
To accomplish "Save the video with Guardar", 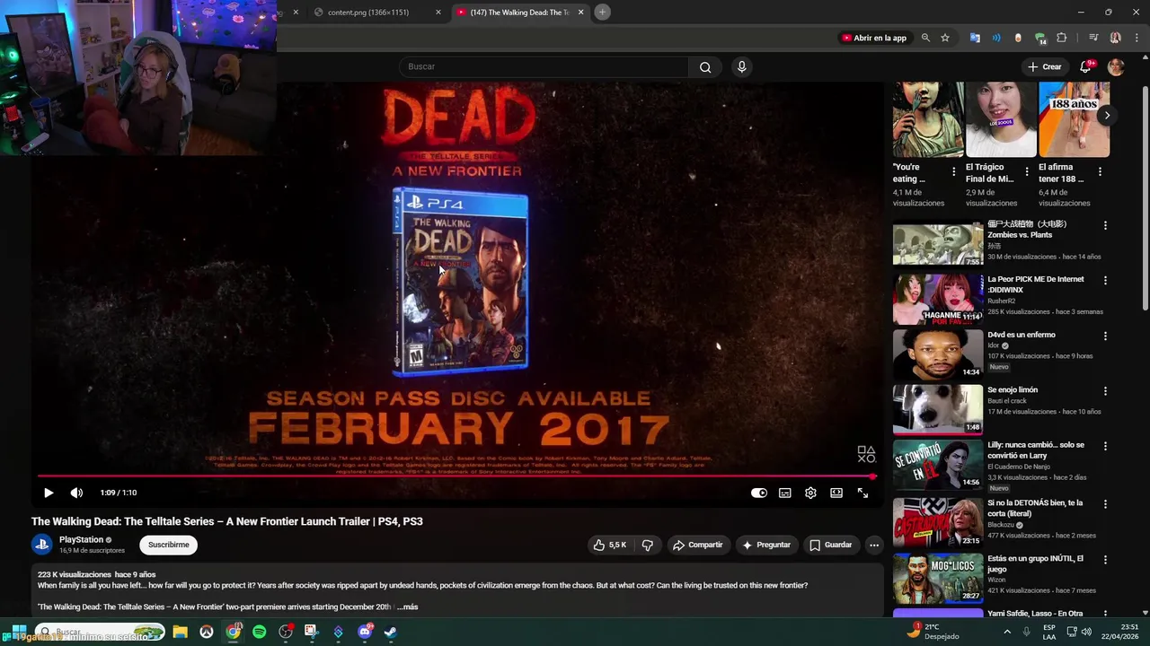I will click(830, 545).
